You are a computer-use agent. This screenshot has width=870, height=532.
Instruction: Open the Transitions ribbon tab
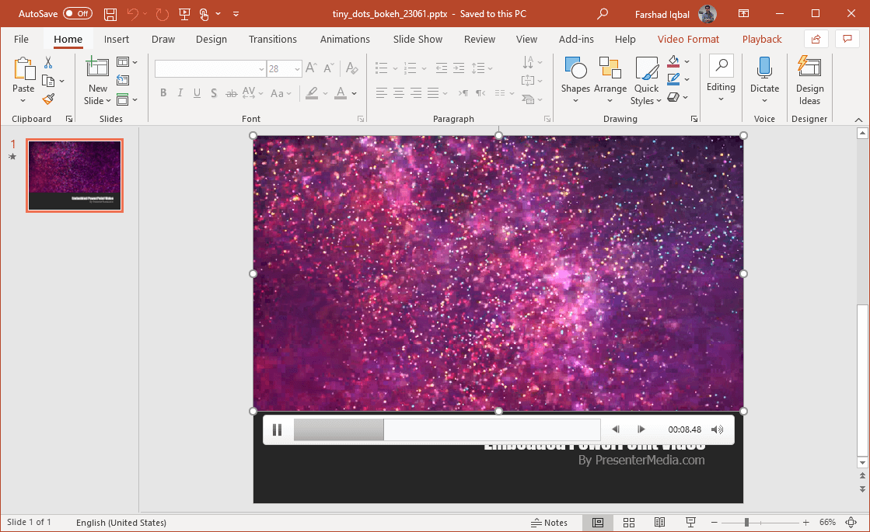(272, 39)
